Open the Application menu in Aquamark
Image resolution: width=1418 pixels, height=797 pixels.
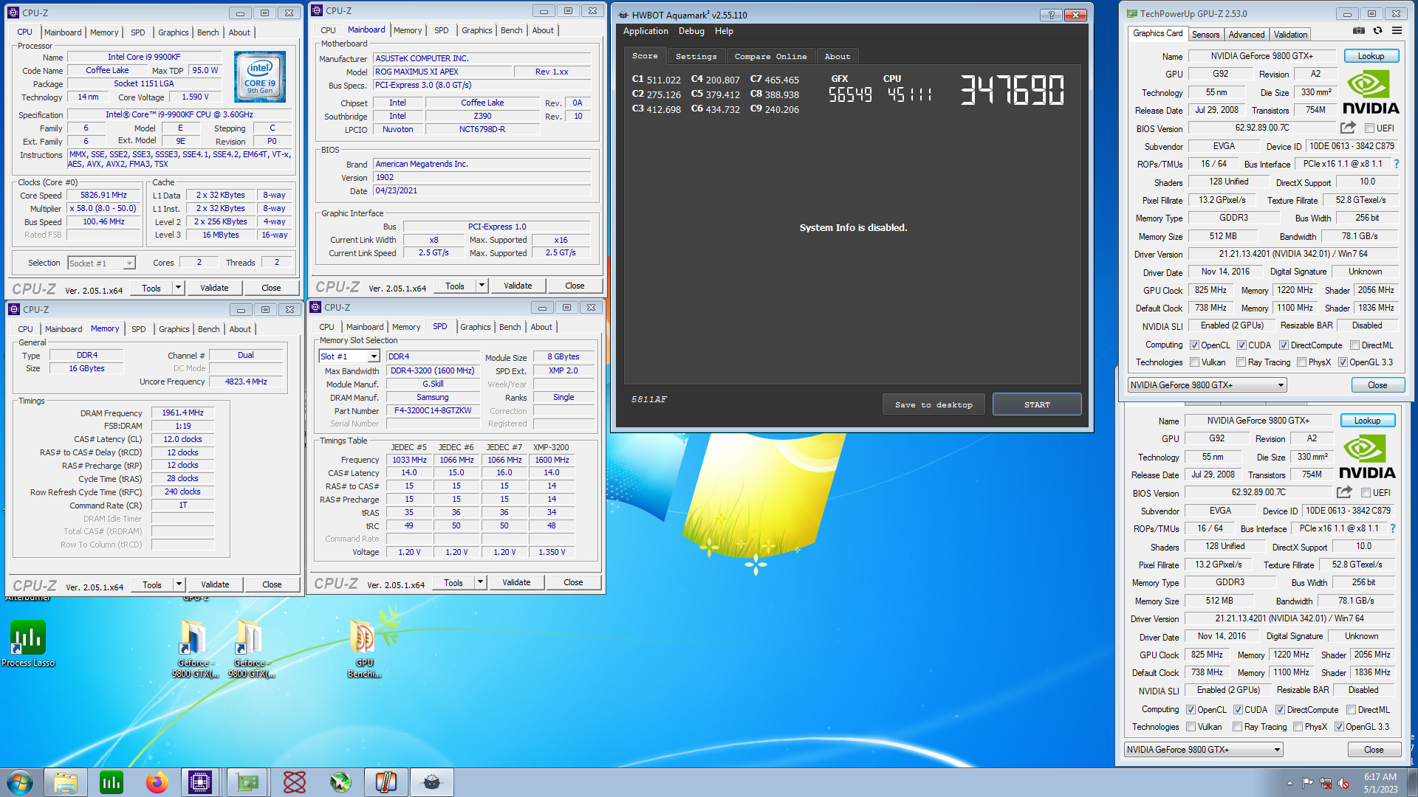pos(645,31)
